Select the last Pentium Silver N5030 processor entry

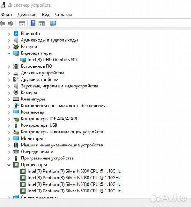[74, 191]
